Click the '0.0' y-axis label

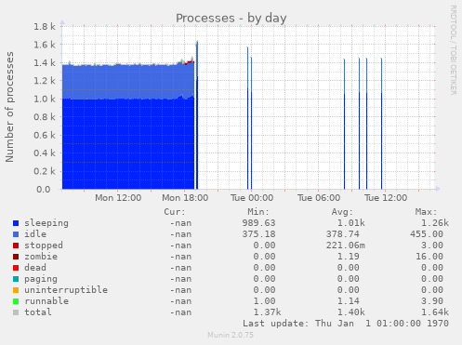(44, 190)
